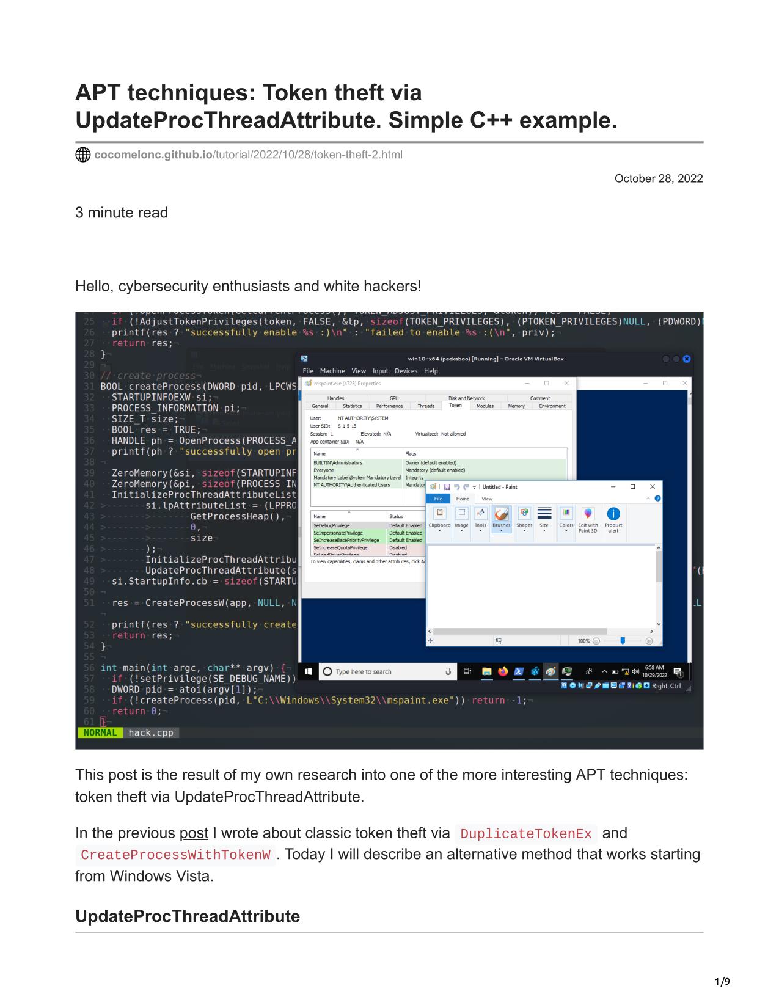
Task: Click the Windows Start button
Action: [x=309, y=671]
